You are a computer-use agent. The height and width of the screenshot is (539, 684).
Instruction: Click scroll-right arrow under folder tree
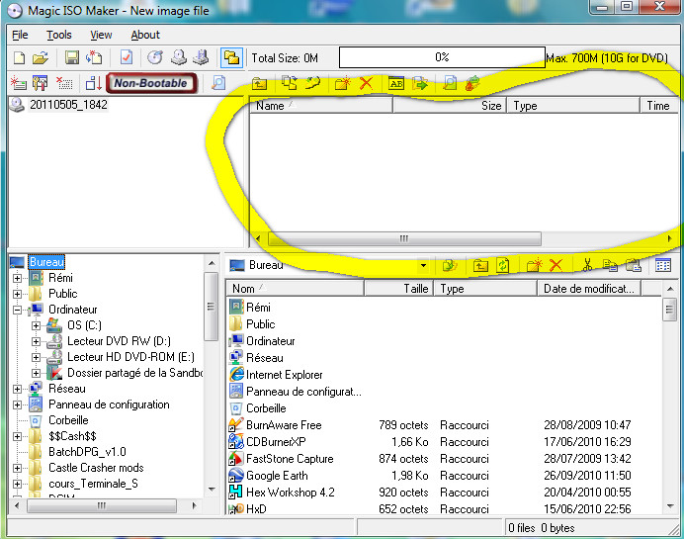tap(194, 505)
